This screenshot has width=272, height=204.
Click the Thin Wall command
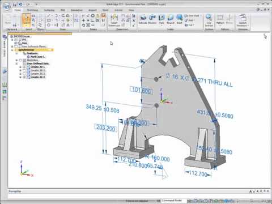pos(192,16)
